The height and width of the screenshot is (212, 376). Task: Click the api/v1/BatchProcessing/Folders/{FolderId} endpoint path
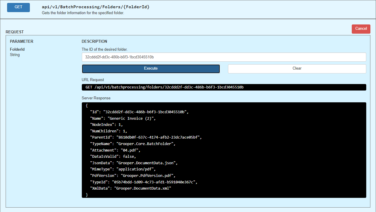[x=95, y=7]
